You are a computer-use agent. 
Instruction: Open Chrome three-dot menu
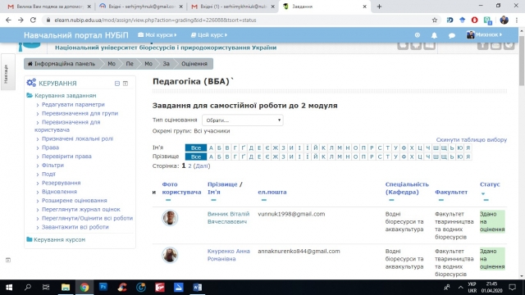[x=517, y=20]
